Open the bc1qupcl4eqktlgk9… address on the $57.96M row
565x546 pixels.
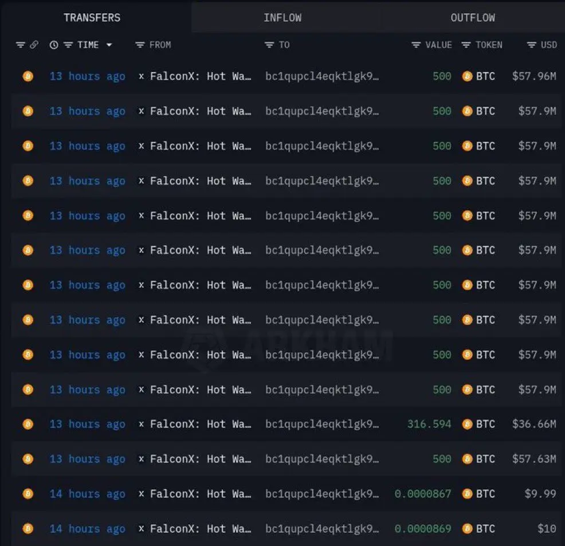click(x=322, y=76)
